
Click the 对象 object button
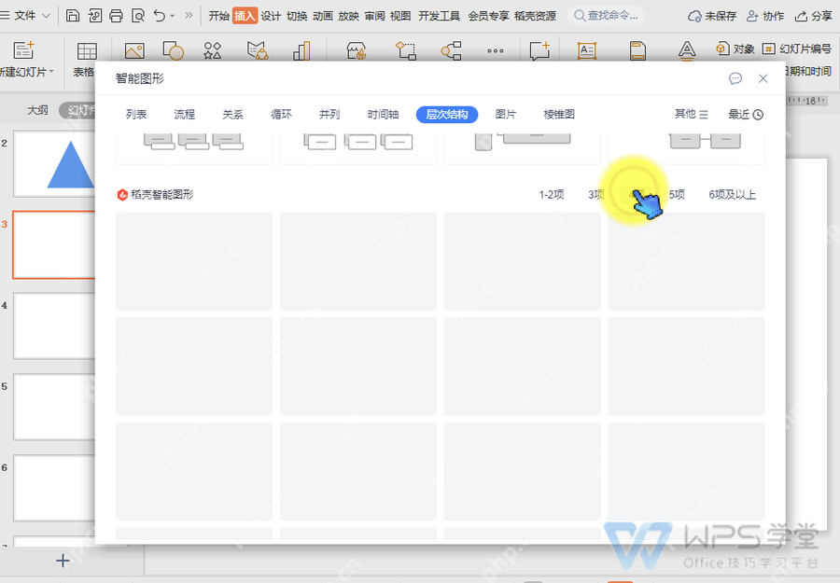point(735,49)
